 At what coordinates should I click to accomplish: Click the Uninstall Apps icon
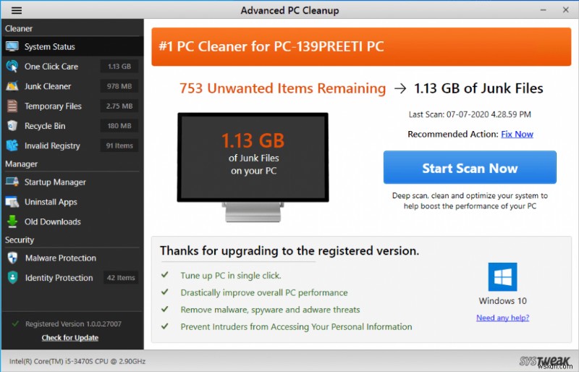[x=12, y=202]
